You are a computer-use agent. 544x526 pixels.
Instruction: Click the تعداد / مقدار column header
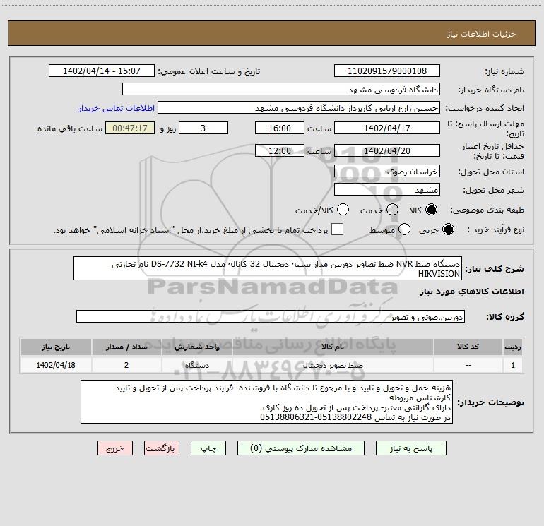(126, 347)
